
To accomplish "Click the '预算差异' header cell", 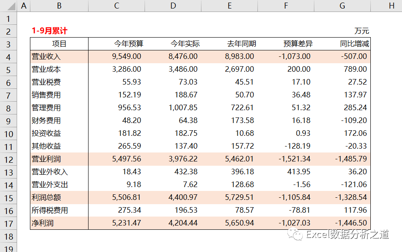I will (x=286, y=44).
